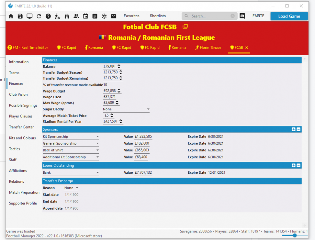Open the Sugar Daddy dropdown

126,109
